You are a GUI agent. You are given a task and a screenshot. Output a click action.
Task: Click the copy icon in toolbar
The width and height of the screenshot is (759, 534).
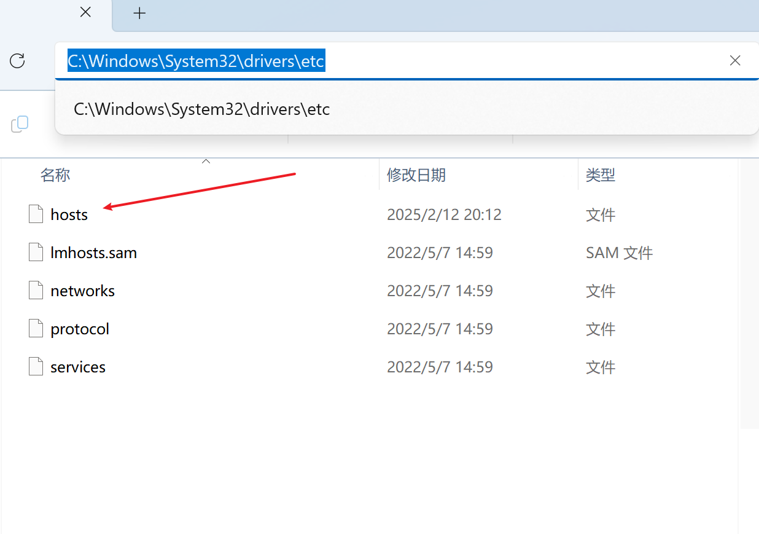pos(20,124)
